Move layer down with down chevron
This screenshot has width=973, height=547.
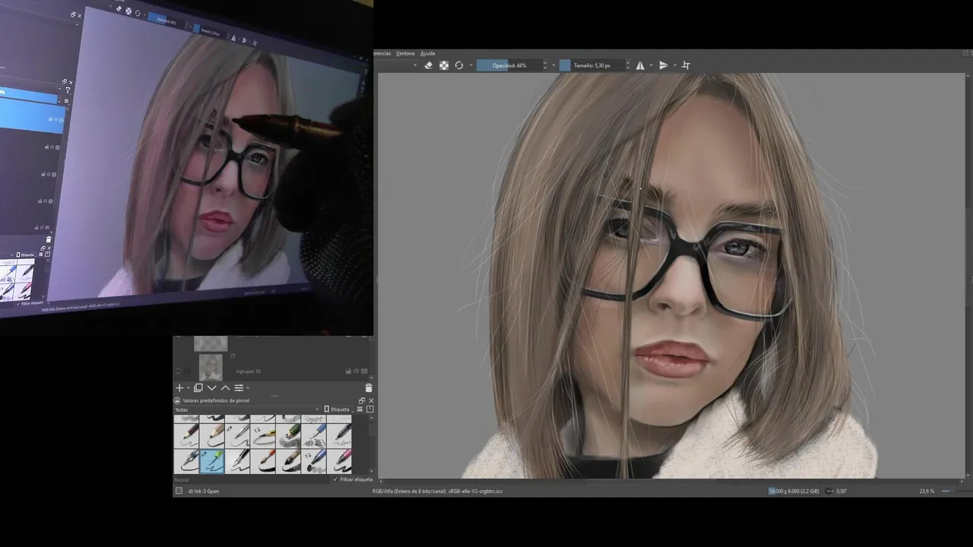pos(212,387)
